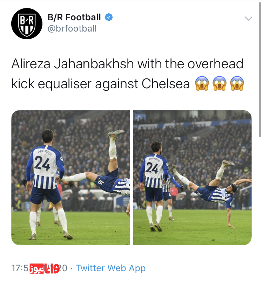Image resolution: width=263 pixels, height=281 pixels.
Task: Click the raised boot in left photo
Action: pyautogui.click(x=116, y=133)
